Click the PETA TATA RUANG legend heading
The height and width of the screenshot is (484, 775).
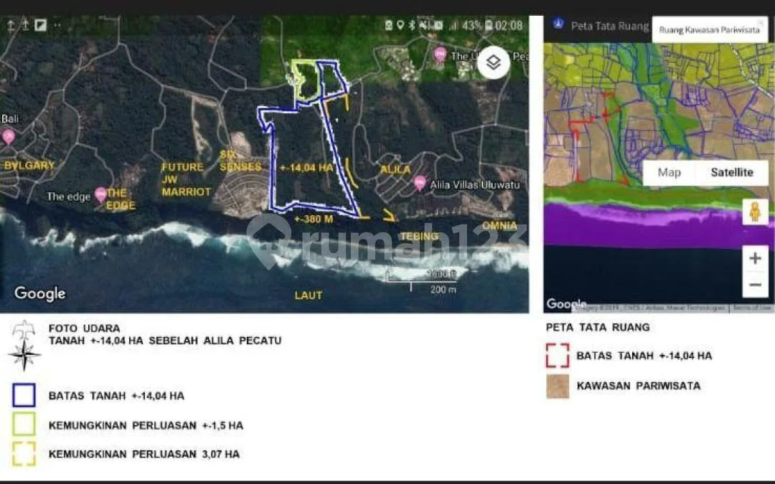click(x=598, y=327)
